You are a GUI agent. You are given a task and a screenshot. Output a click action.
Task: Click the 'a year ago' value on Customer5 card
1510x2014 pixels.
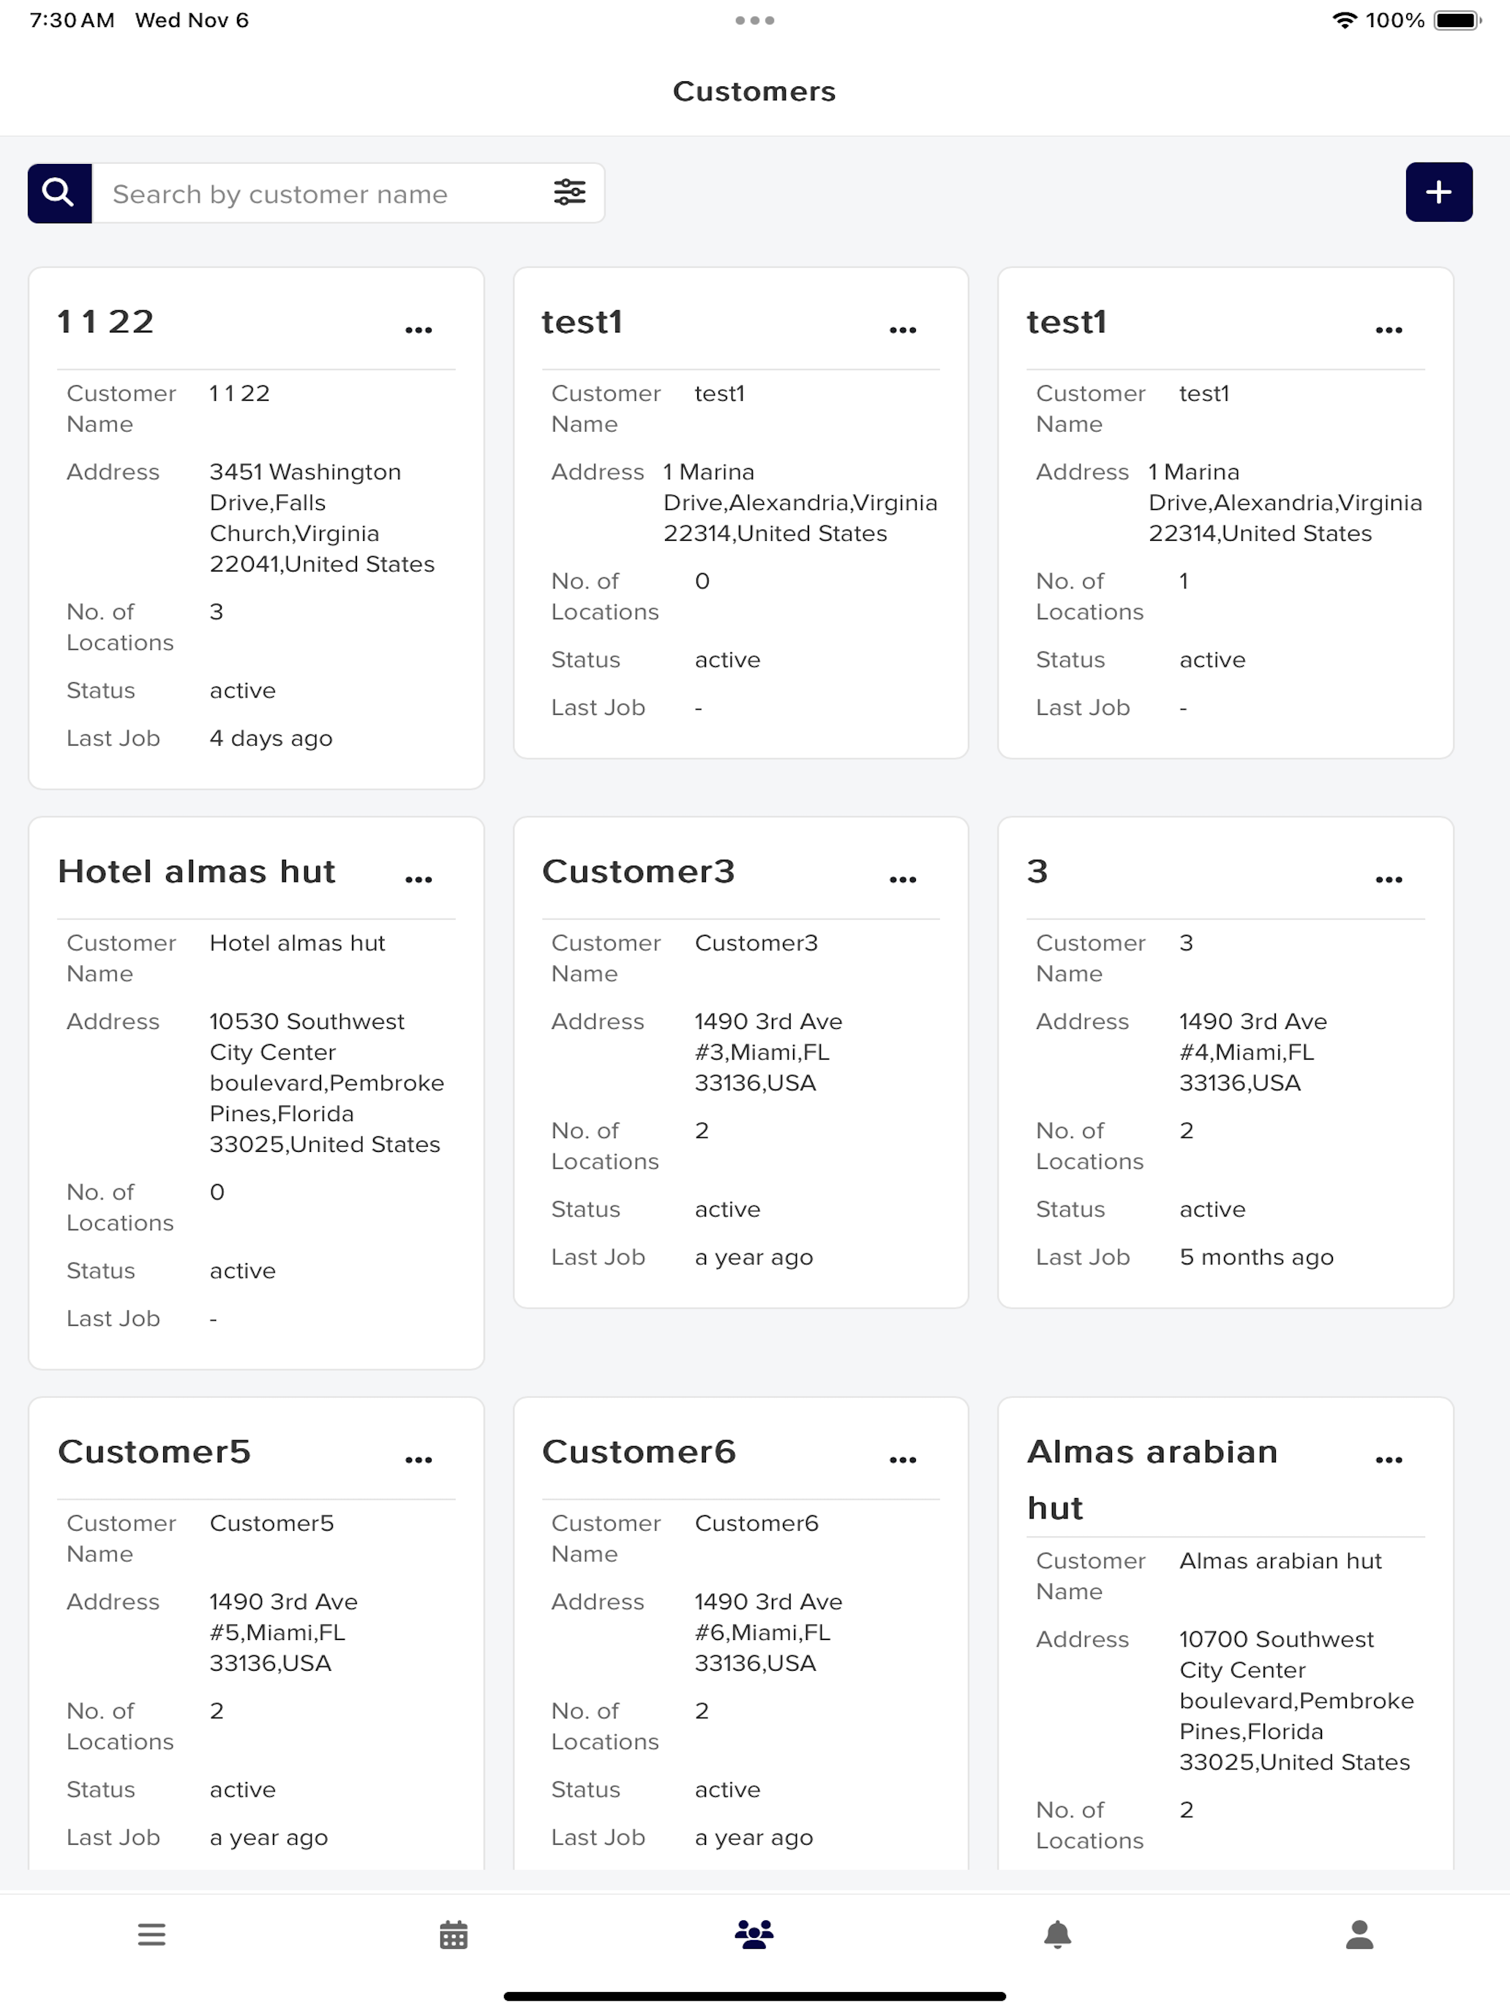(x=268, y=1838)
